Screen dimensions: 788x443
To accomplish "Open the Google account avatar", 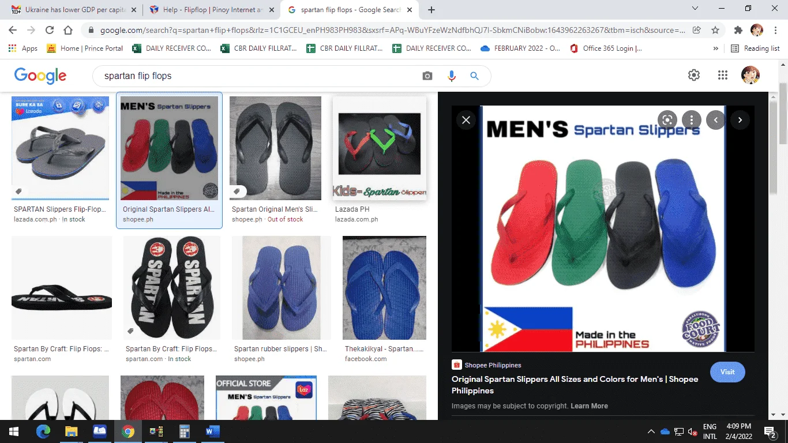I will pyautogui.click(x=751, y=75).
